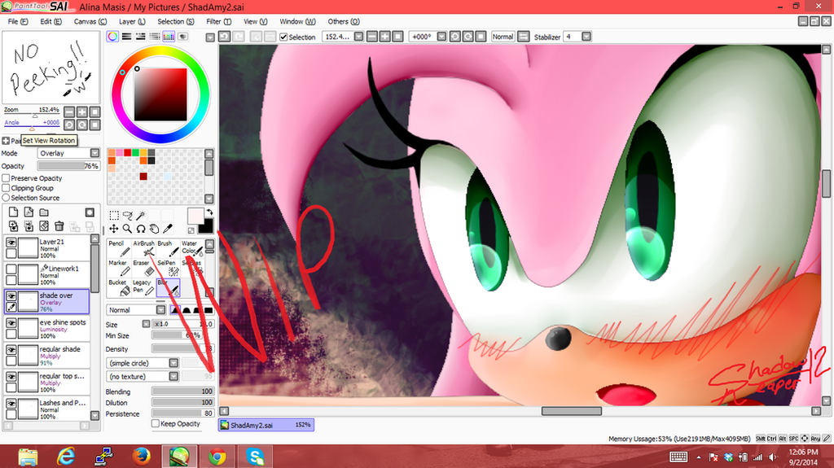
Task: Pick the dark red swatch in palette
Action: coord(143,176)
